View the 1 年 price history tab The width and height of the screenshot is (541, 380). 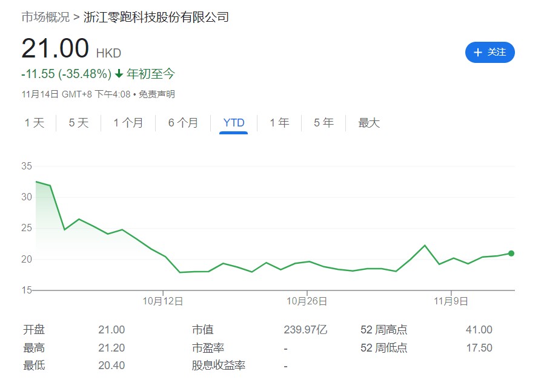click(279, 123)
